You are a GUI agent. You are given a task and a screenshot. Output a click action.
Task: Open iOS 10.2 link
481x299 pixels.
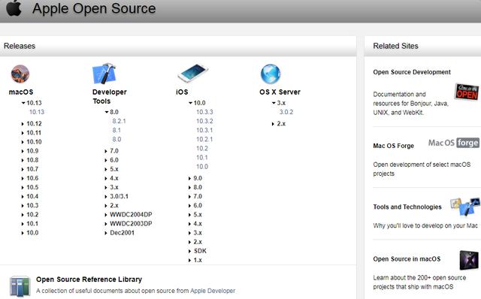(x=202, y=149)
